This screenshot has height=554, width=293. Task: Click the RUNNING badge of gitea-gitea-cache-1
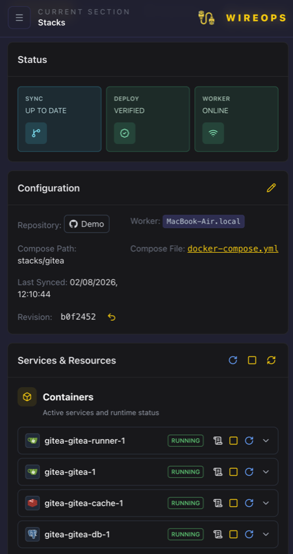tap(185, 503)
